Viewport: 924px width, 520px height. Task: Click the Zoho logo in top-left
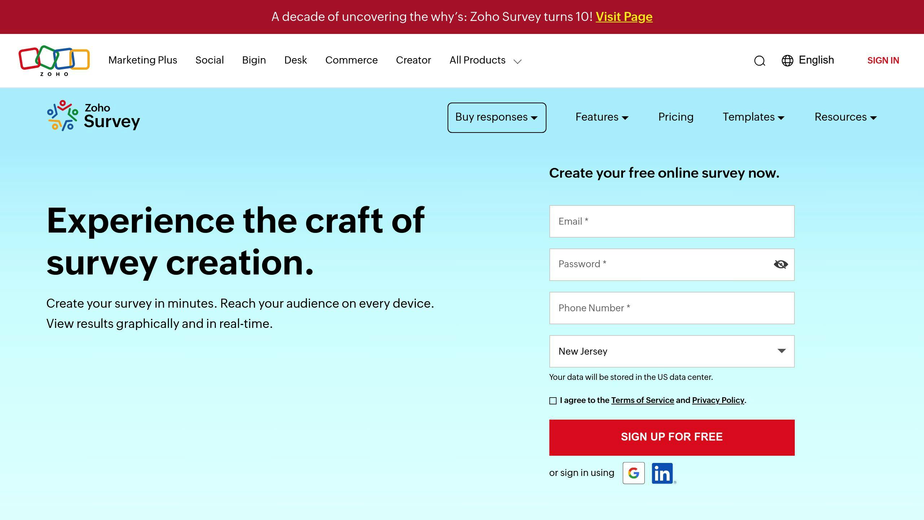pos(54,60)
